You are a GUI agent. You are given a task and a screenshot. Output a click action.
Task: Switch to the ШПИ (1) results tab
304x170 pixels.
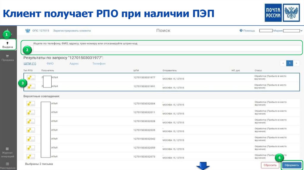pos(30,63)
